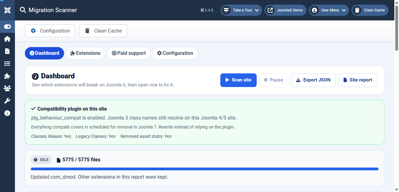Click the '5775 / 5775 files' count
This screenshot has height=192, width=399.
pos(81,160)
